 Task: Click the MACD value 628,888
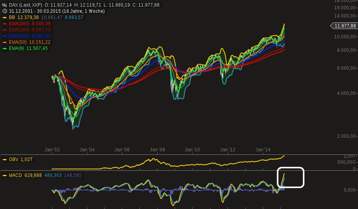33,175
